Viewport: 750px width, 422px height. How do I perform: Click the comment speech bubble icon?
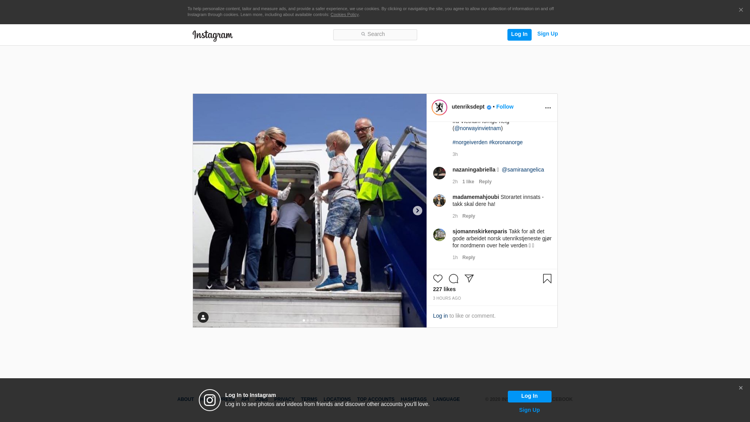click(453, 279)
